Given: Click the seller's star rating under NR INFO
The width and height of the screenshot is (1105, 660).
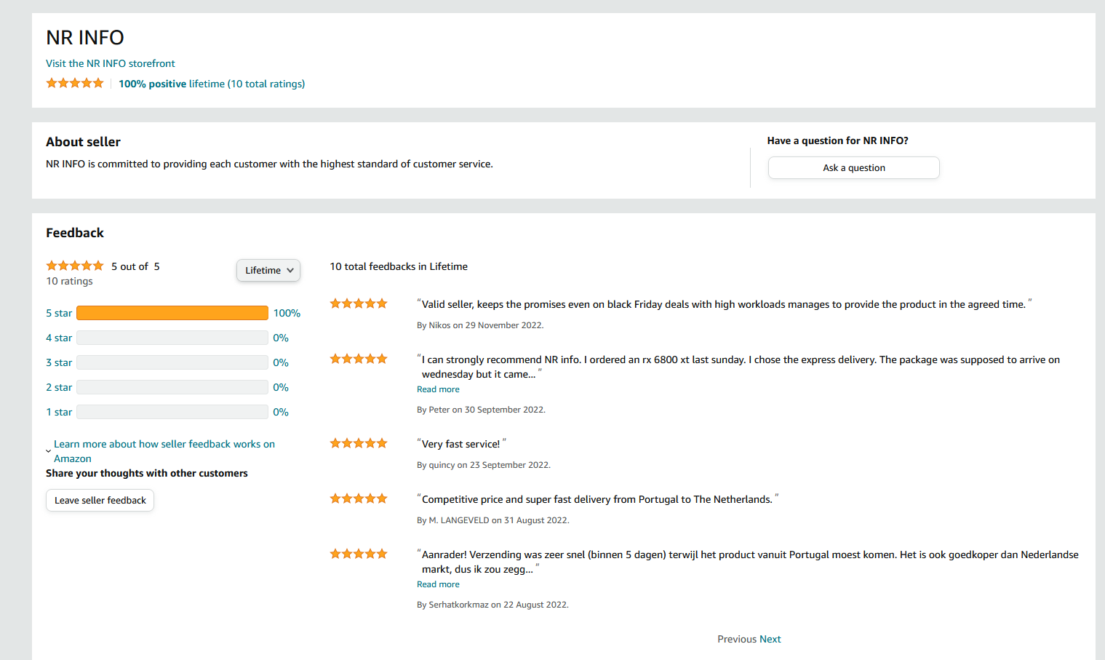Looking at the screenshot, I should point(75,83).
